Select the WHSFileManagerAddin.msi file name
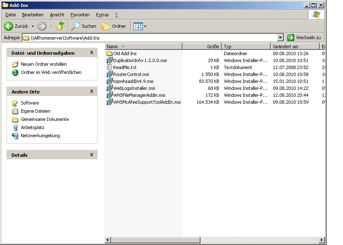Viewport: 343px width, 245px height. click(139, 95)
